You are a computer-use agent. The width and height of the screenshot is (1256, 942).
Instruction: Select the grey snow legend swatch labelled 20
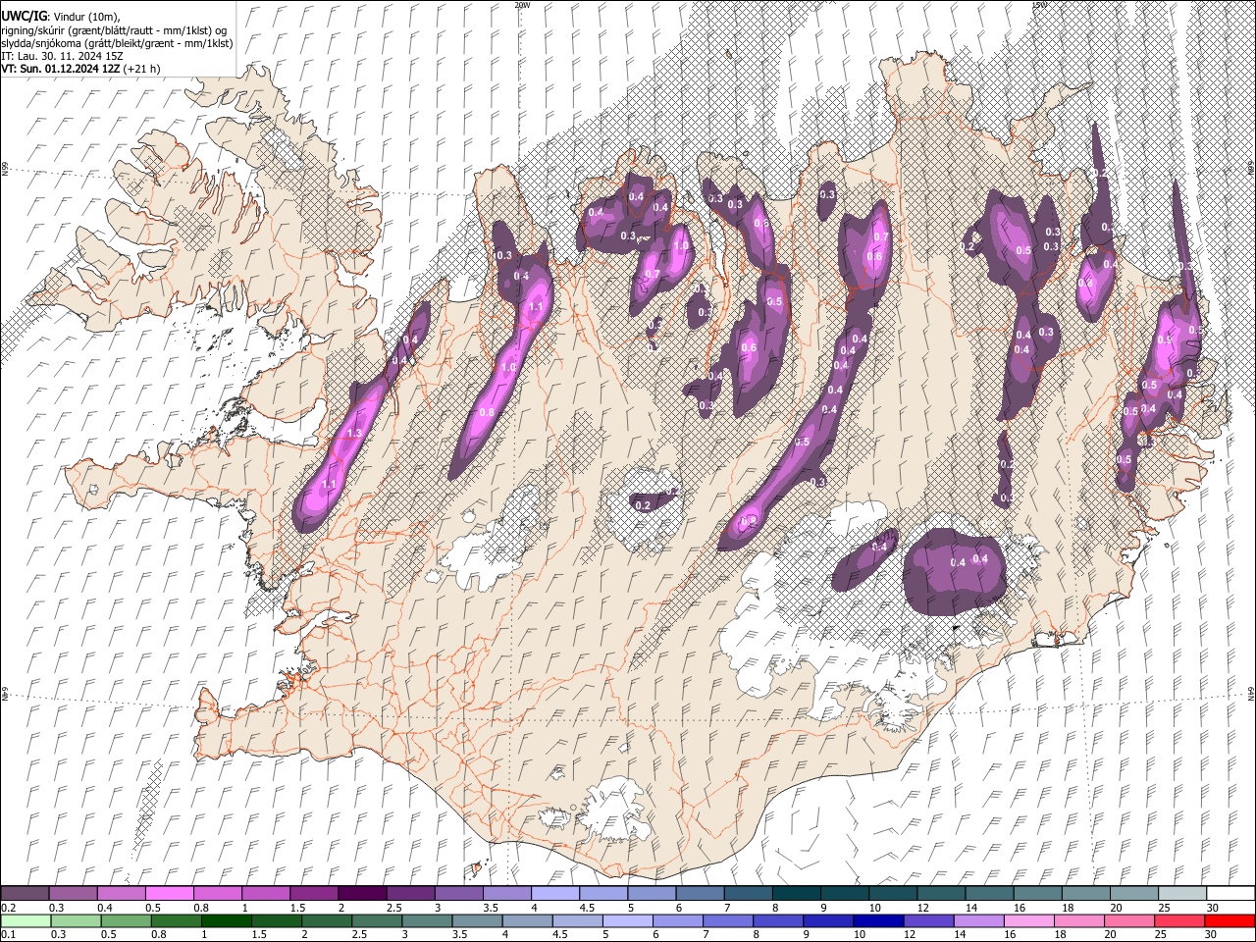[1132, 894]
